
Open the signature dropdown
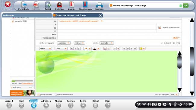(x=64, y=43)
